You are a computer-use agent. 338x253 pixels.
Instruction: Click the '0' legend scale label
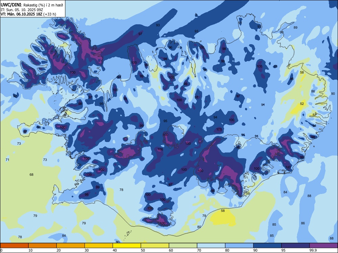1,250
